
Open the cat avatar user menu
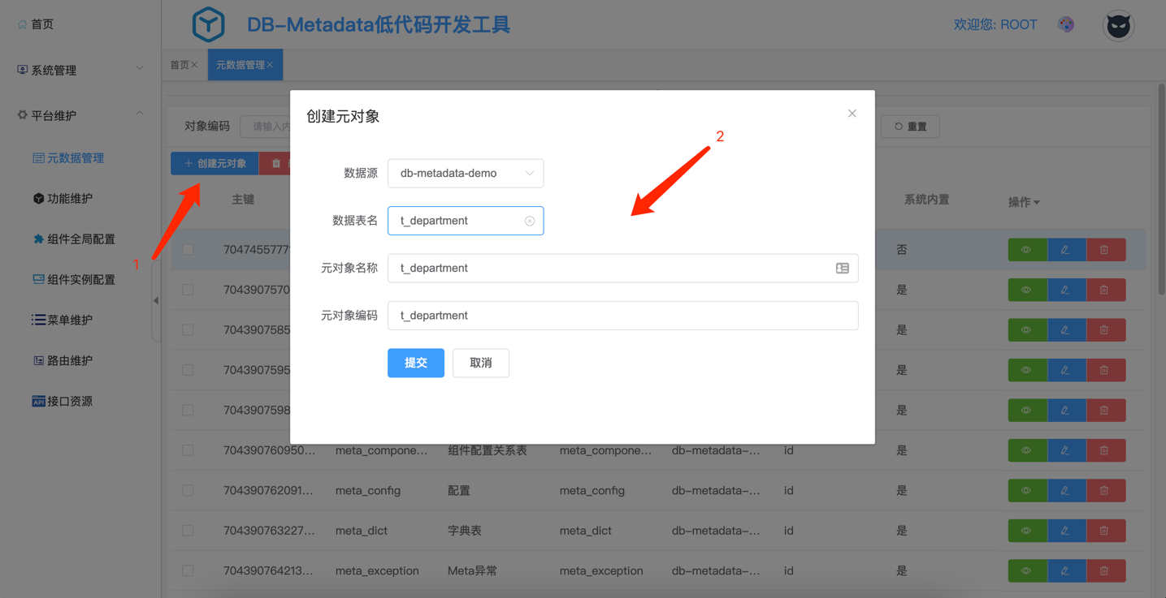click(x=1118, y=26)
